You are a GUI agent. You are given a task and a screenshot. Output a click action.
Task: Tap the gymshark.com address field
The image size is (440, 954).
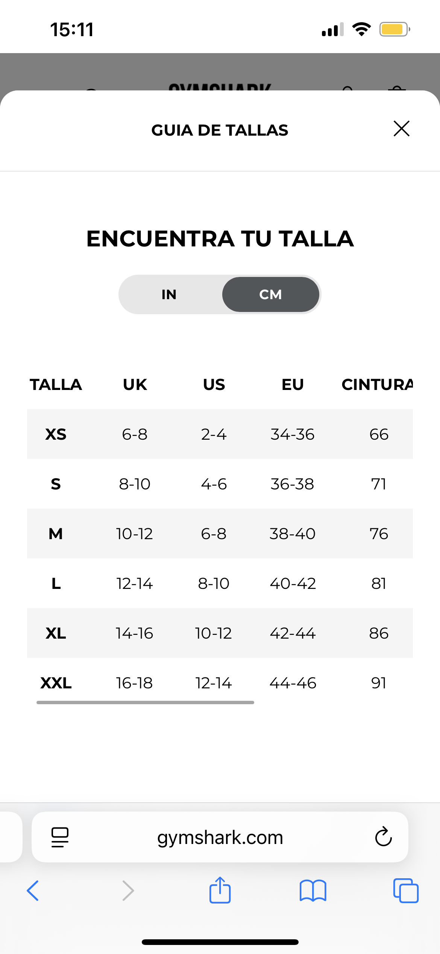click(220, 837)
